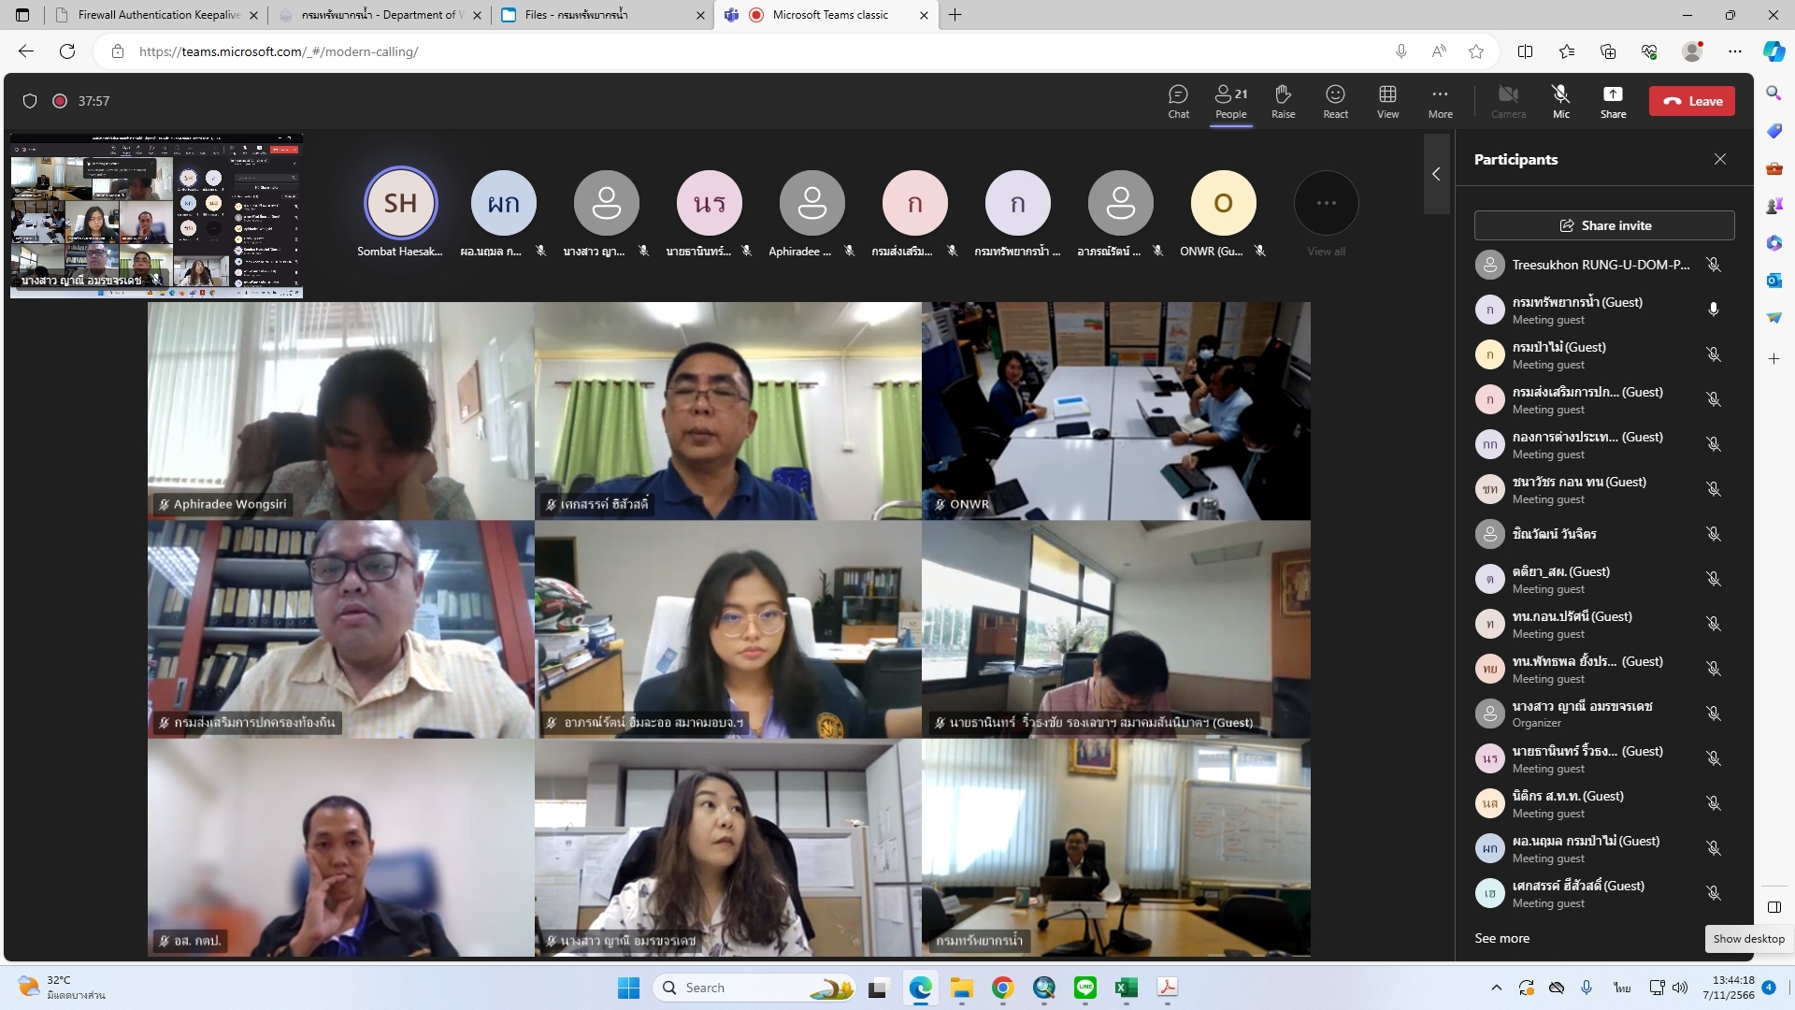
Task: Expand See more participants
Action: coord(1501,938)
